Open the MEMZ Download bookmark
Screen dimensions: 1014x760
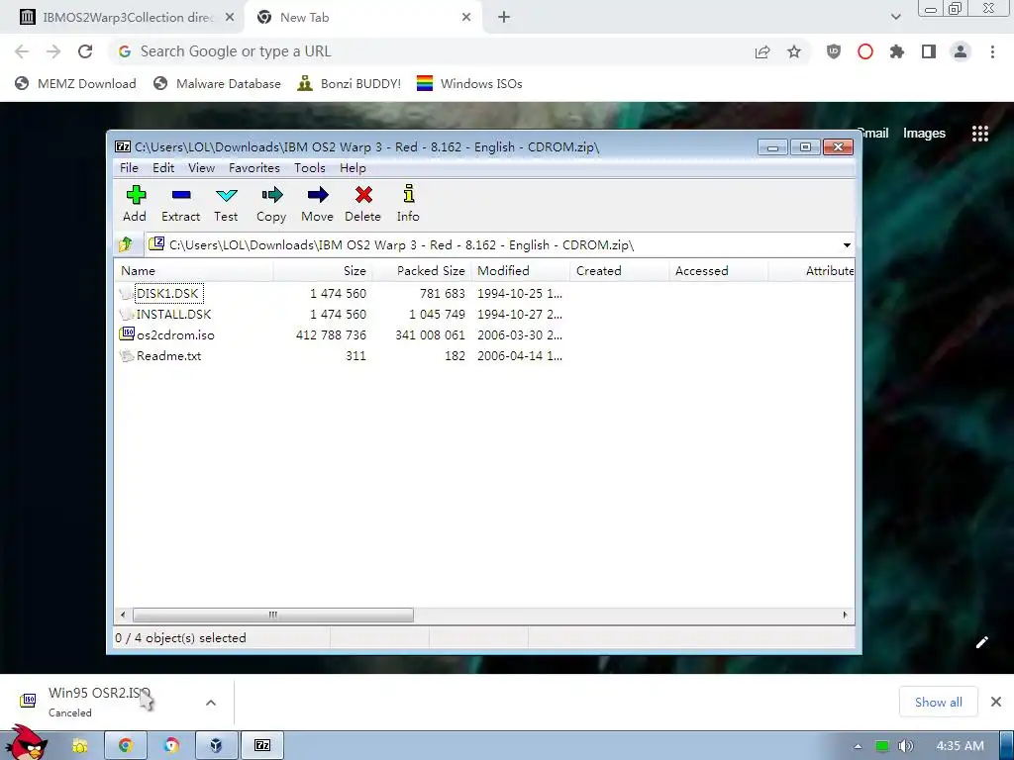(x=75, y=84)
